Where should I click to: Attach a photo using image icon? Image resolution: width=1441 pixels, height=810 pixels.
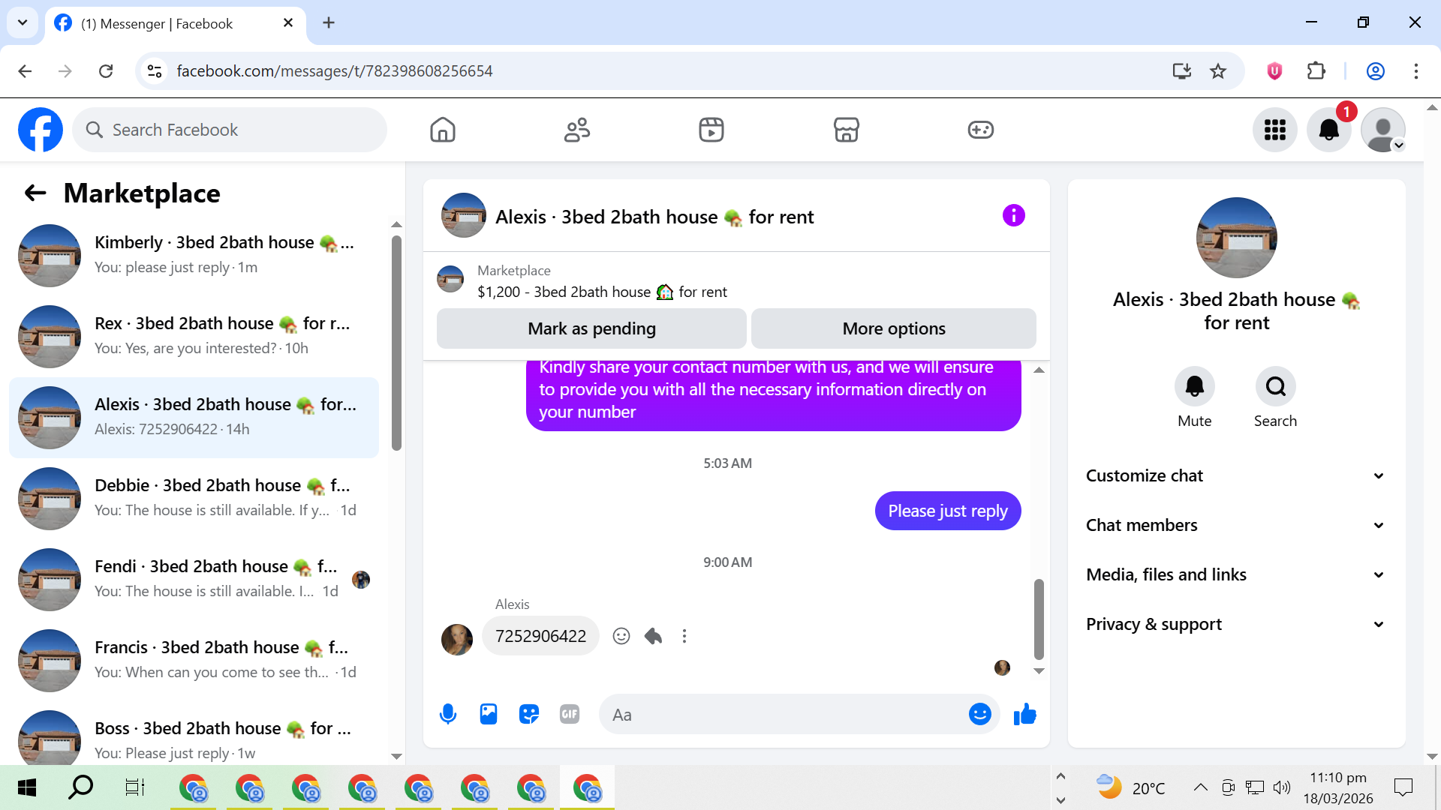[489, 714]
